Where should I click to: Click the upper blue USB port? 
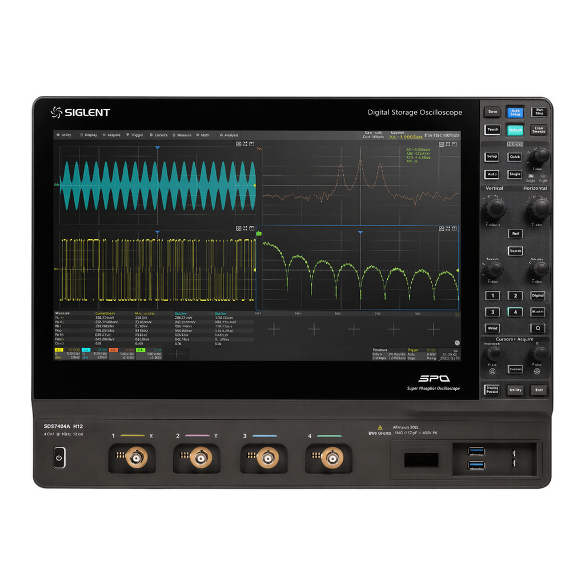[476, 451]
